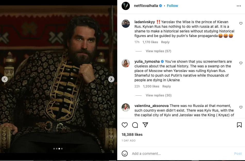Select the carousel pagination dots
Image resolution: width=245 pixels, height=161 pixels.
coord(58,148)
